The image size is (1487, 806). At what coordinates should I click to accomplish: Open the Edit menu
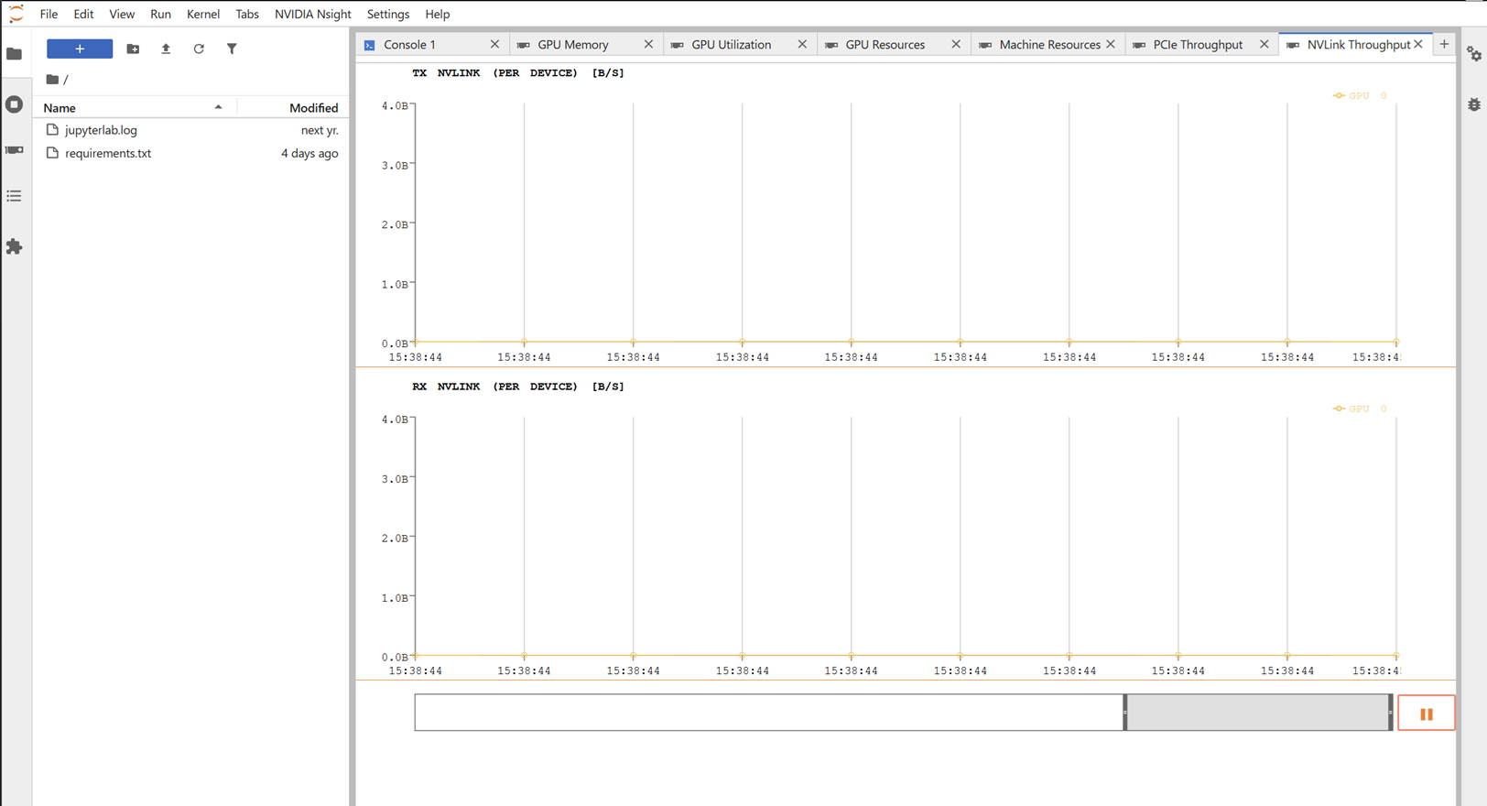coord(83,14)
